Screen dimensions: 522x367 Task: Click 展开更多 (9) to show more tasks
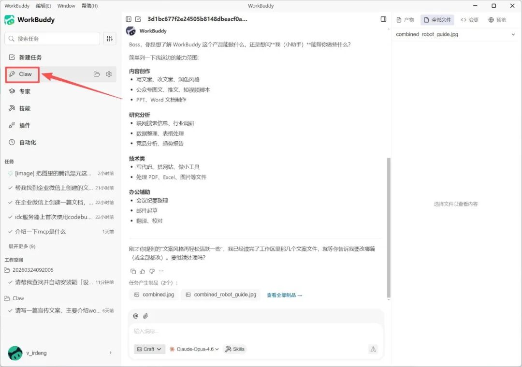tap(22, 246)
